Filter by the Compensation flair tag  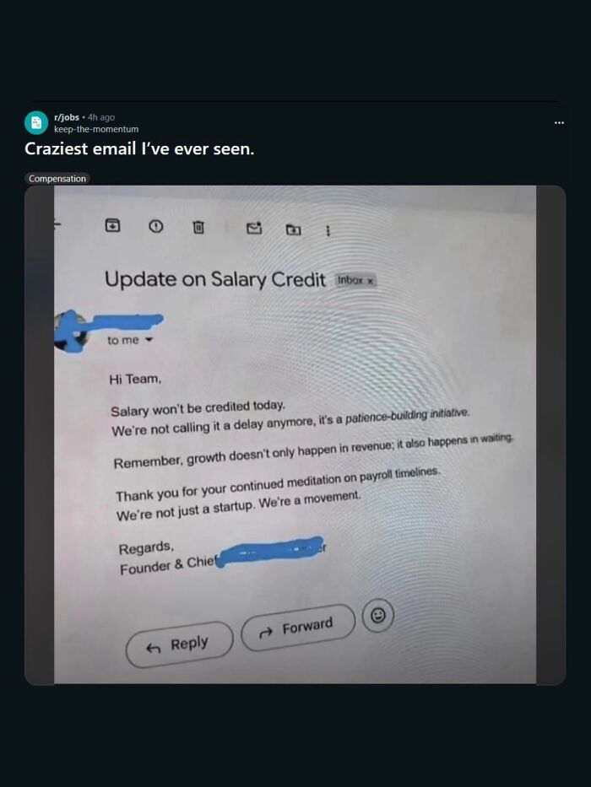coord(57,178)
